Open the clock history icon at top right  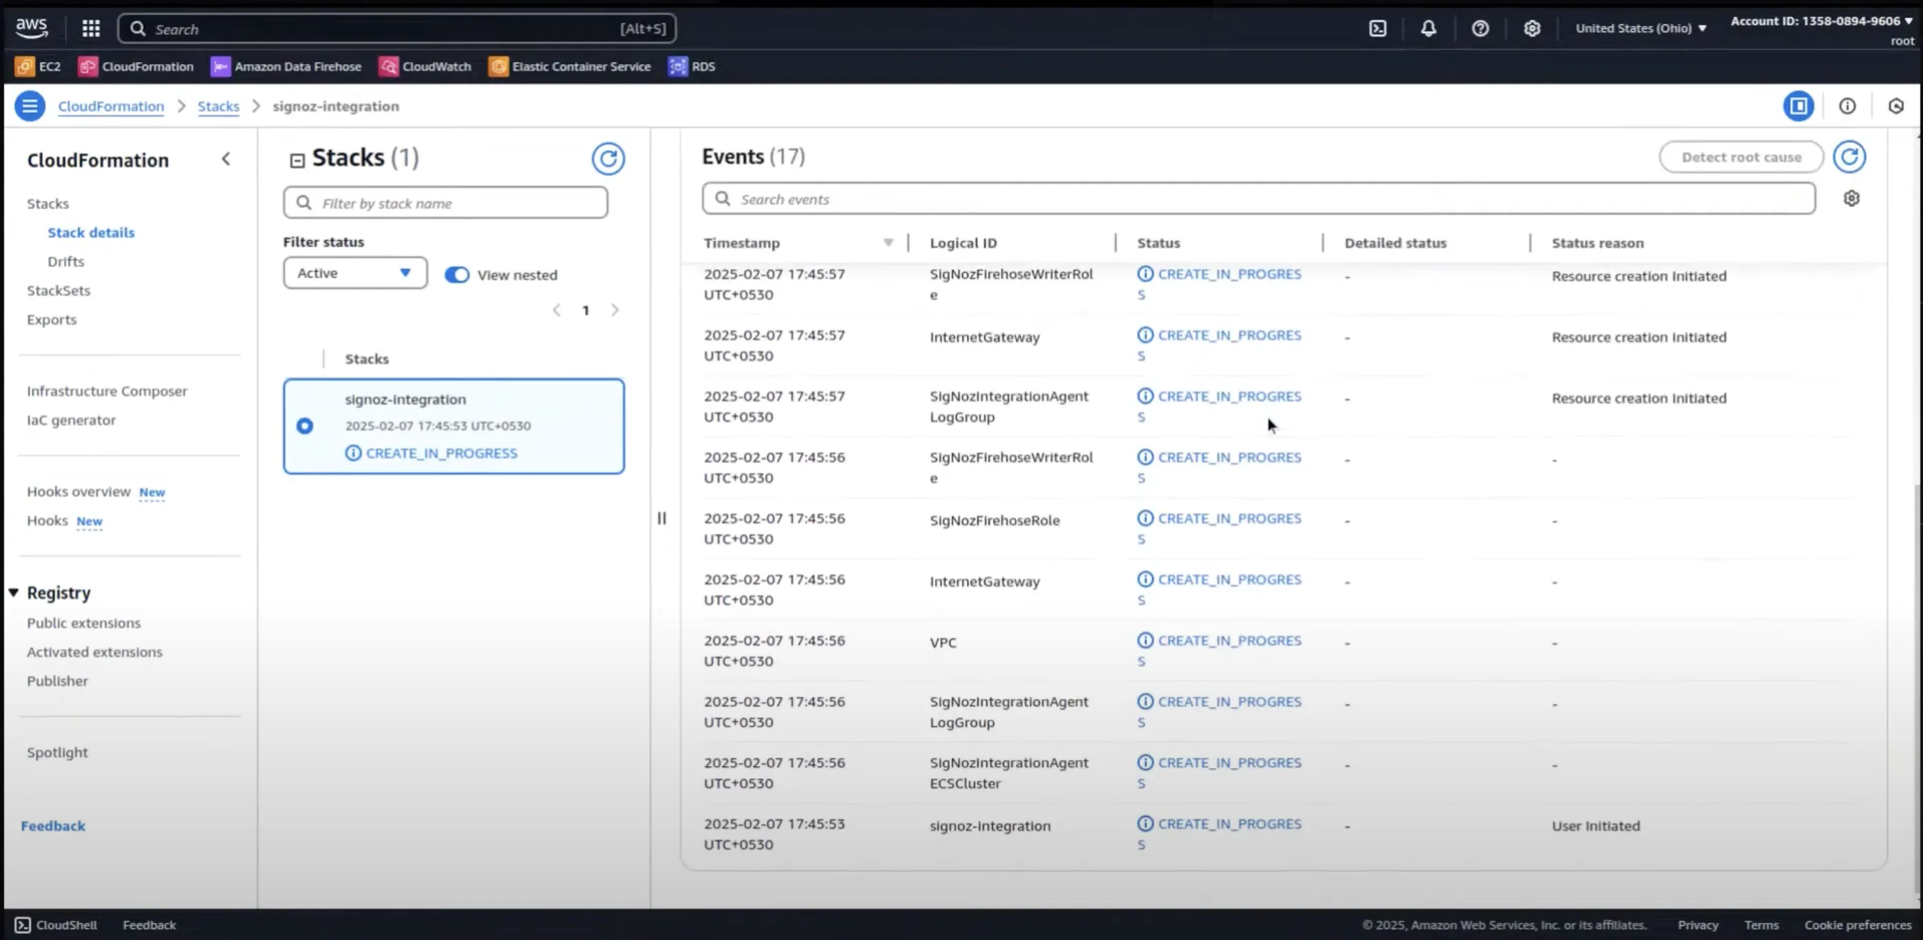tap(1895, 106)
